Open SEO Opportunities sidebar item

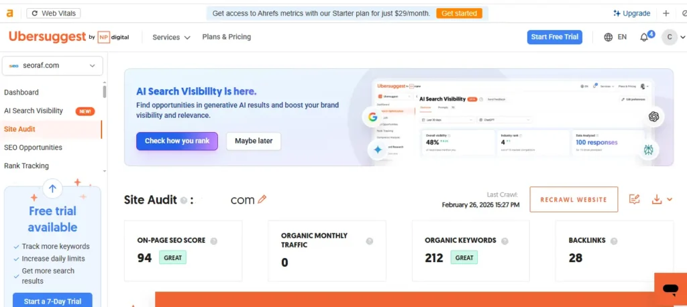pos(33,147)
